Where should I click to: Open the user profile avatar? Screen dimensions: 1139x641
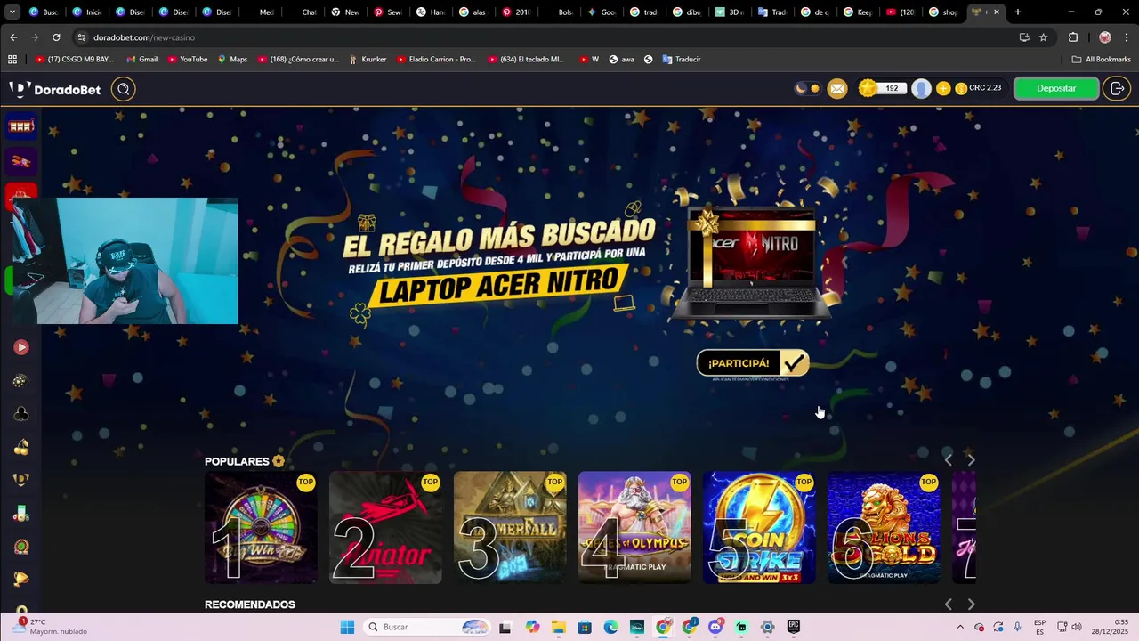[x=922, y=88]
